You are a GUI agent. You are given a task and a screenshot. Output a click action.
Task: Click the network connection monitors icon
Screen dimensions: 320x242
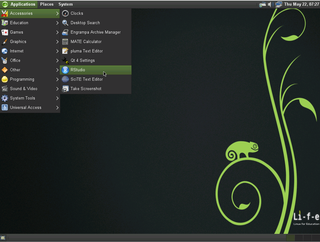pyautogui.click(x=279, y=4)
